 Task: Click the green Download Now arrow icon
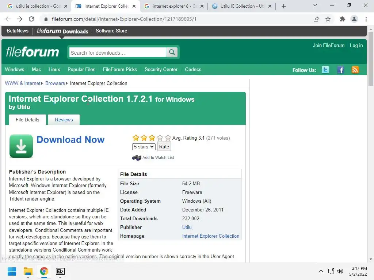pyautogui.click(x=21, y=146)
